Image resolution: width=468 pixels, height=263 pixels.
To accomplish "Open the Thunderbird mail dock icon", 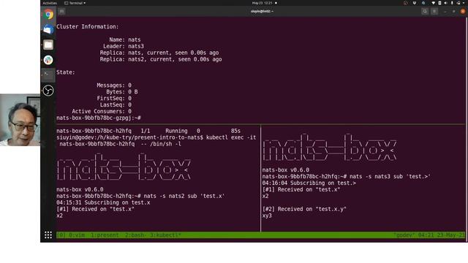I will pos(48,29).
